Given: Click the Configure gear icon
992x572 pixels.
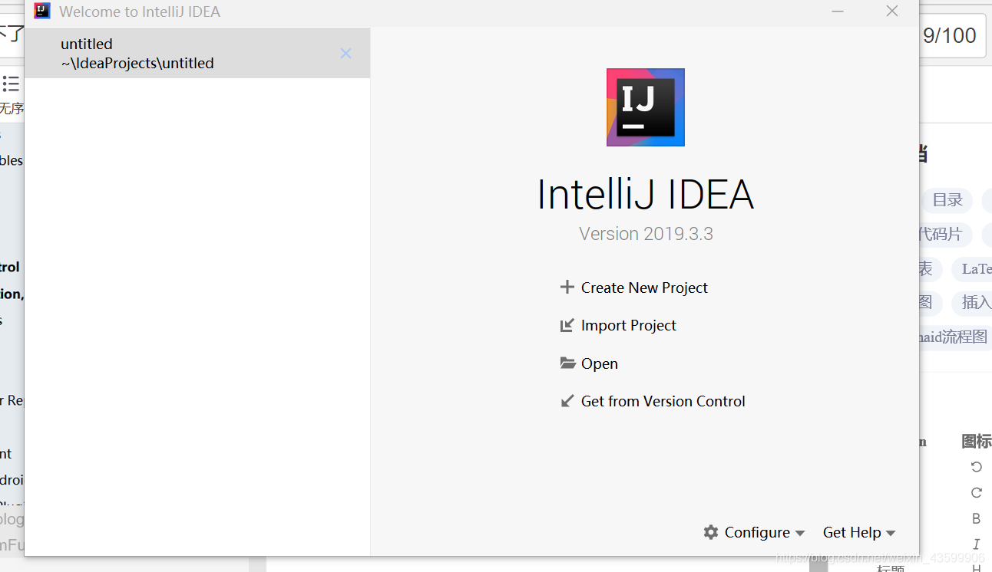Looking at the screenshot, I should coord(711,532).
